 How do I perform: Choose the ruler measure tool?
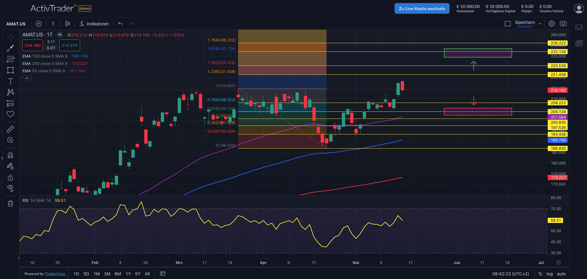(x=10, y=129)
